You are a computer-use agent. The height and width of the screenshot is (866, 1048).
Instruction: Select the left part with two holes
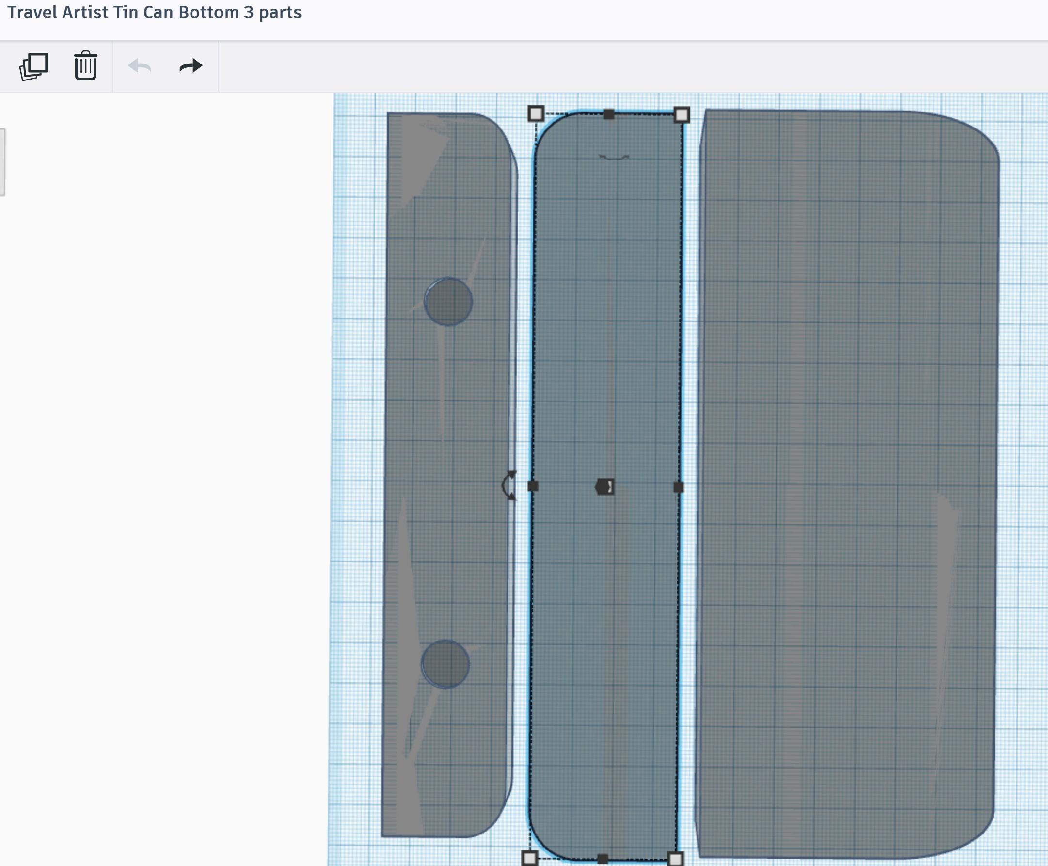pyautogui.click(x=449, y=474)
